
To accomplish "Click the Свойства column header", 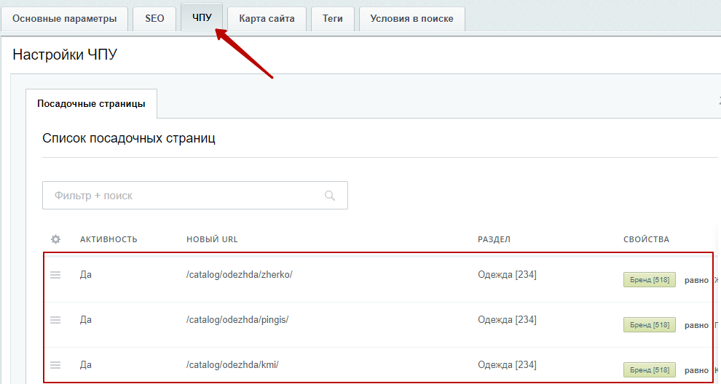I will 646,239.
